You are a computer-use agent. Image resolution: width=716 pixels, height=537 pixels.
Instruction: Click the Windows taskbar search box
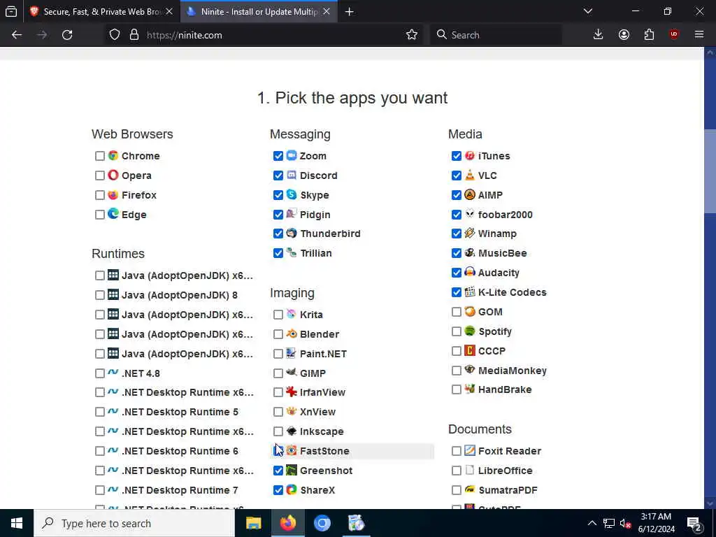tap(134, 523)
